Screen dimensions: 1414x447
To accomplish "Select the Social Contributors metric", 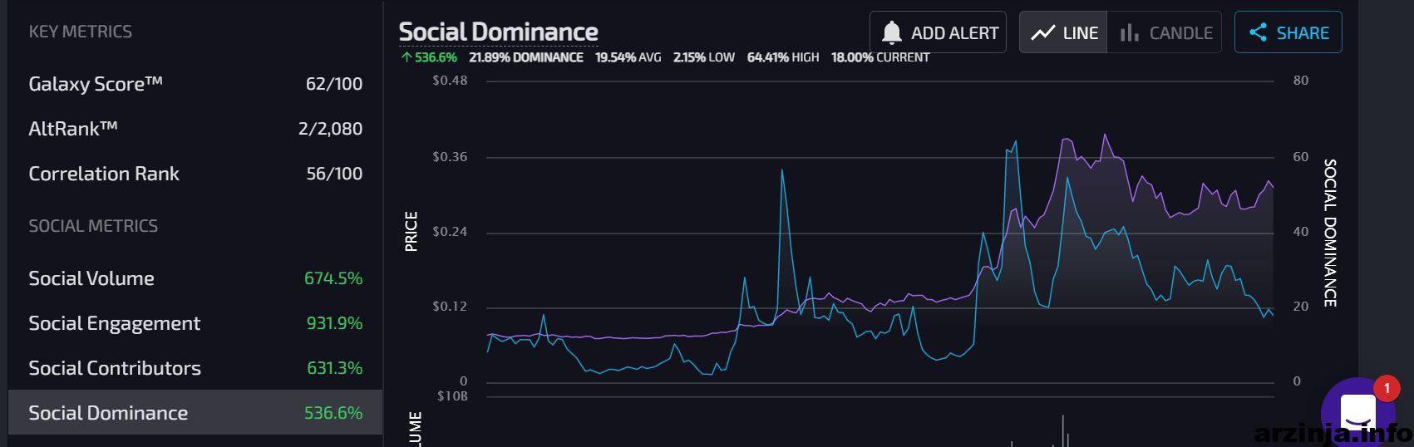I will 195,368.
